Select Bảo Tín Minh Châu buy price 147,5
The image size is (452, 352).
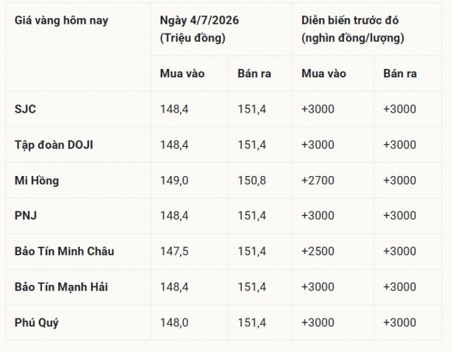pyautogui.click(x=174, y=251)
